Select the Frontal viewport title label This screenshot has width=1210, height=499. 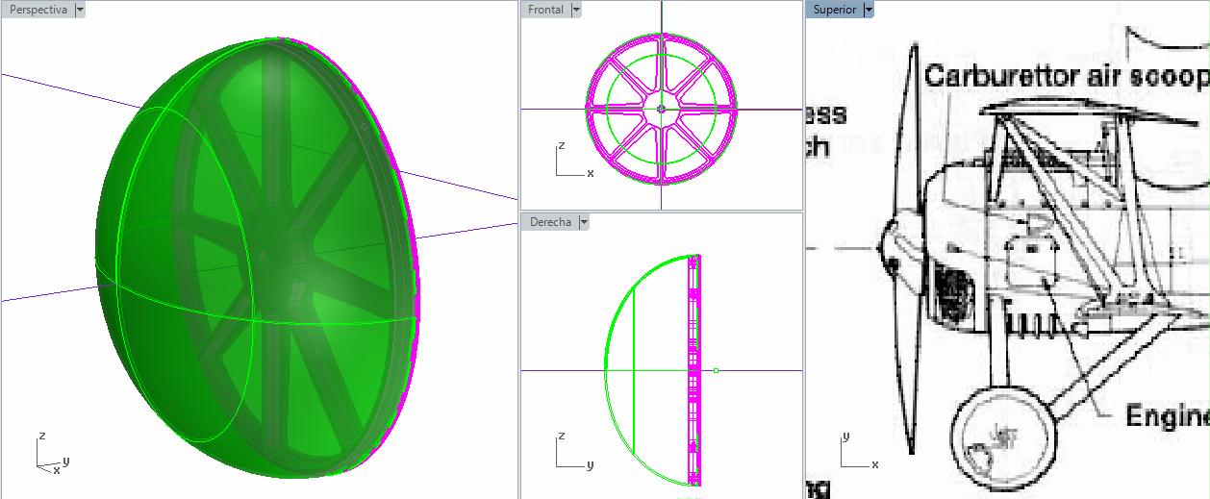545,10
